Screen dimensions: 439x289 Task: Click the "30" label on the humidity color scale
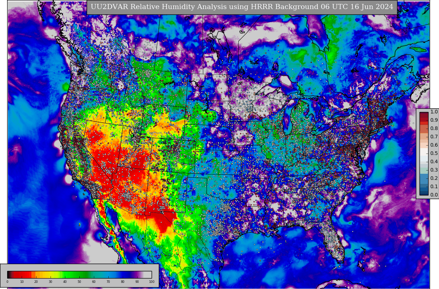[x=51, y=281]
